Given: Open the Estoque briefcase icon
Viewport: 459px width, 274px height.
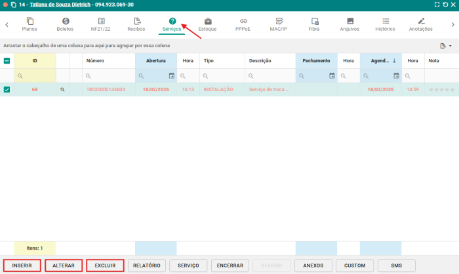Looking at the screenshot, I should (208, 22).
